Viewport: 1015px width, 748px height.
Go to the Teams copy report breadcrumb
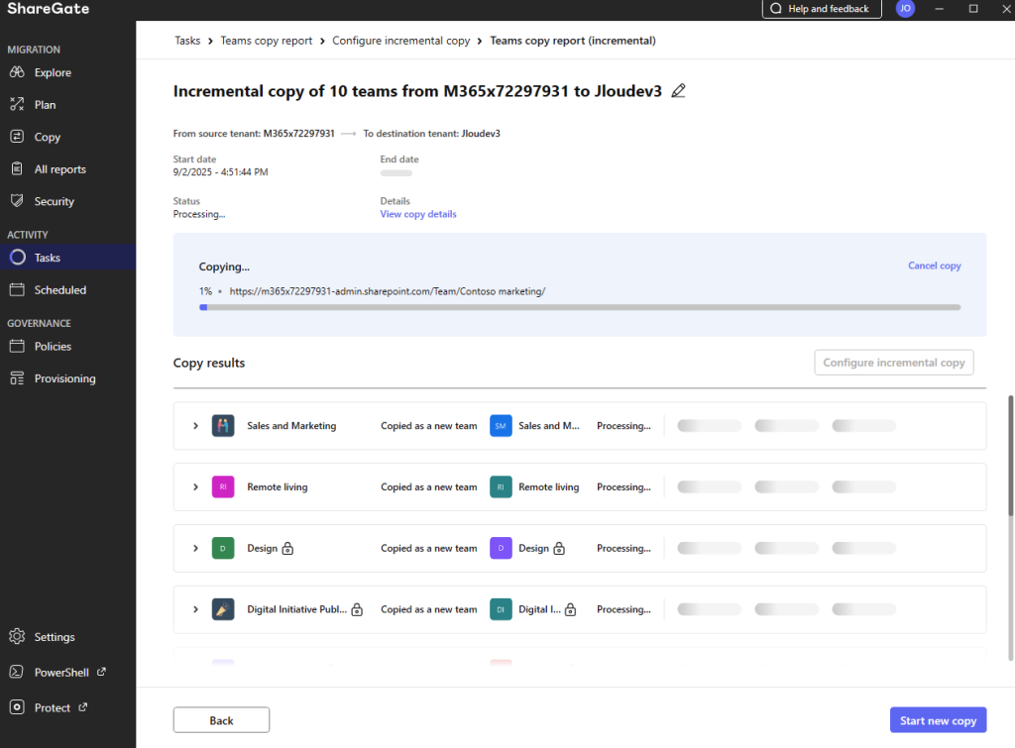266,40
